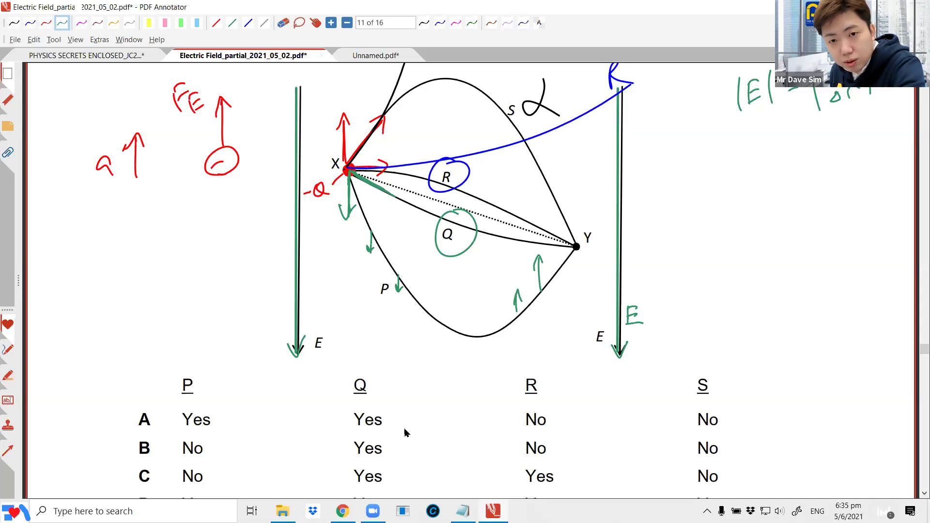
Task: Enable the yellow highlighter
Action: 149,22
